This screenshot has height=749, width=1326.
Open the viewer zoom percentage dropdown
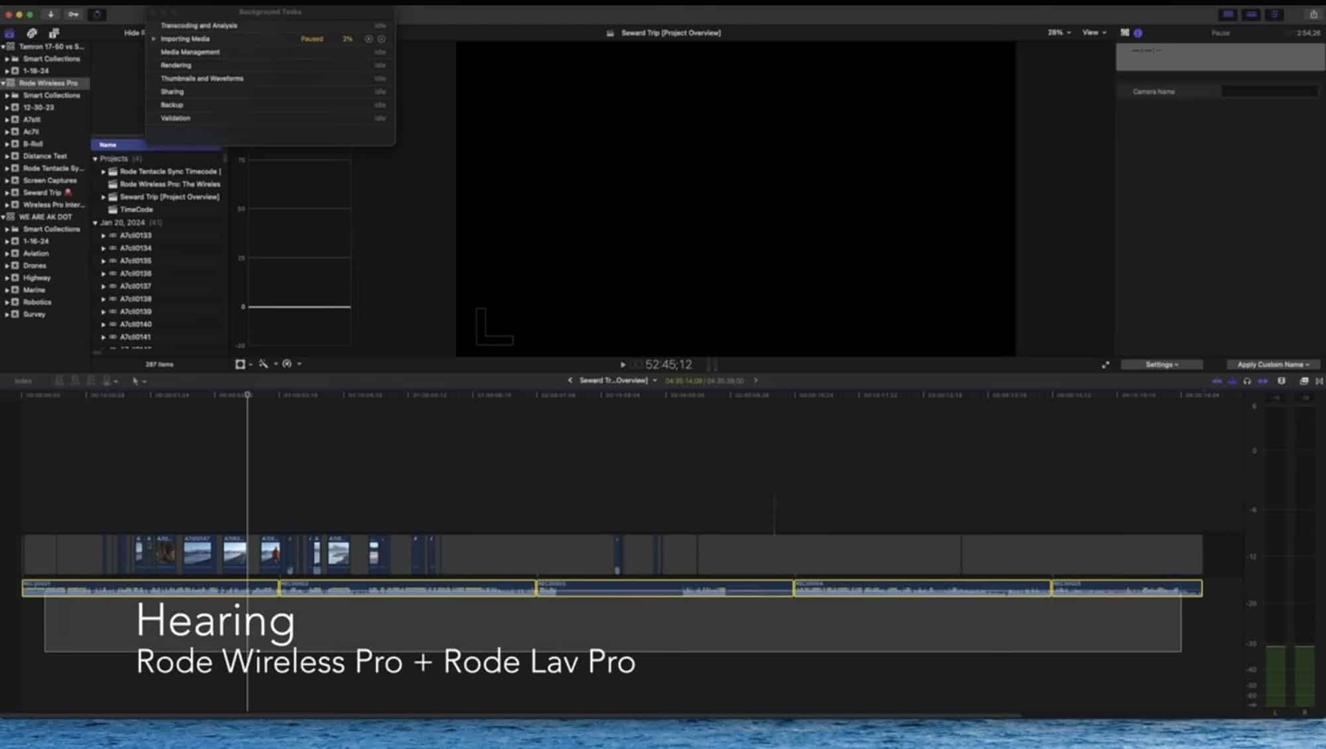1059,32
